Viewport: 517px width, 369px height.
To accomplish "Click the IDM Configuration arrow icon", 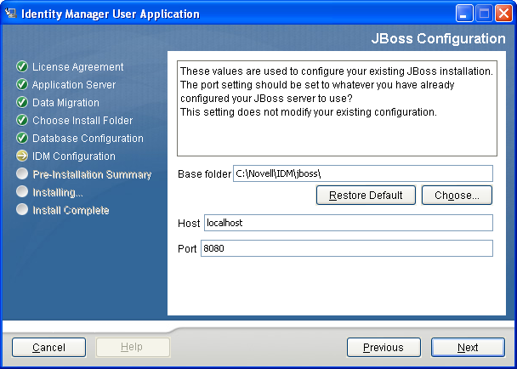I will pyautogui.click(x=22, y=156).
